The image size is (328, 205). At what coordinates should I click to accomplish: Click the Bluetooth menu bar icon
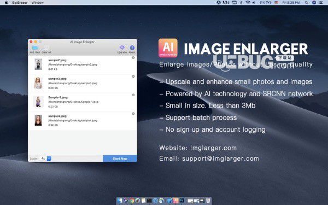tap(241, 3)
